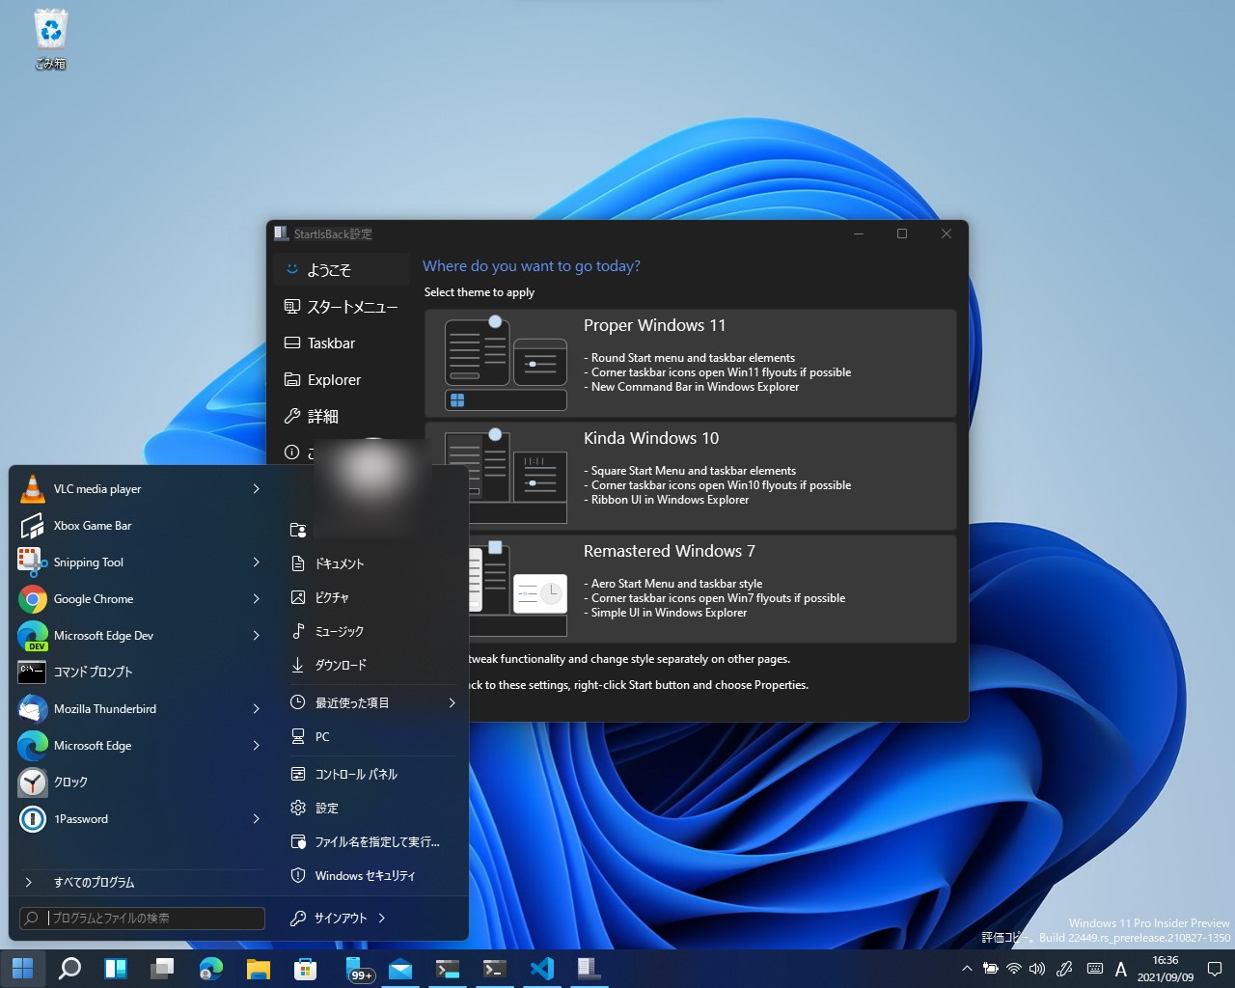The width and height of the screenshot is (1235, 988).
Task: Open Windows セキュリティ from the Start menu
Action: [x=372, y=875]
